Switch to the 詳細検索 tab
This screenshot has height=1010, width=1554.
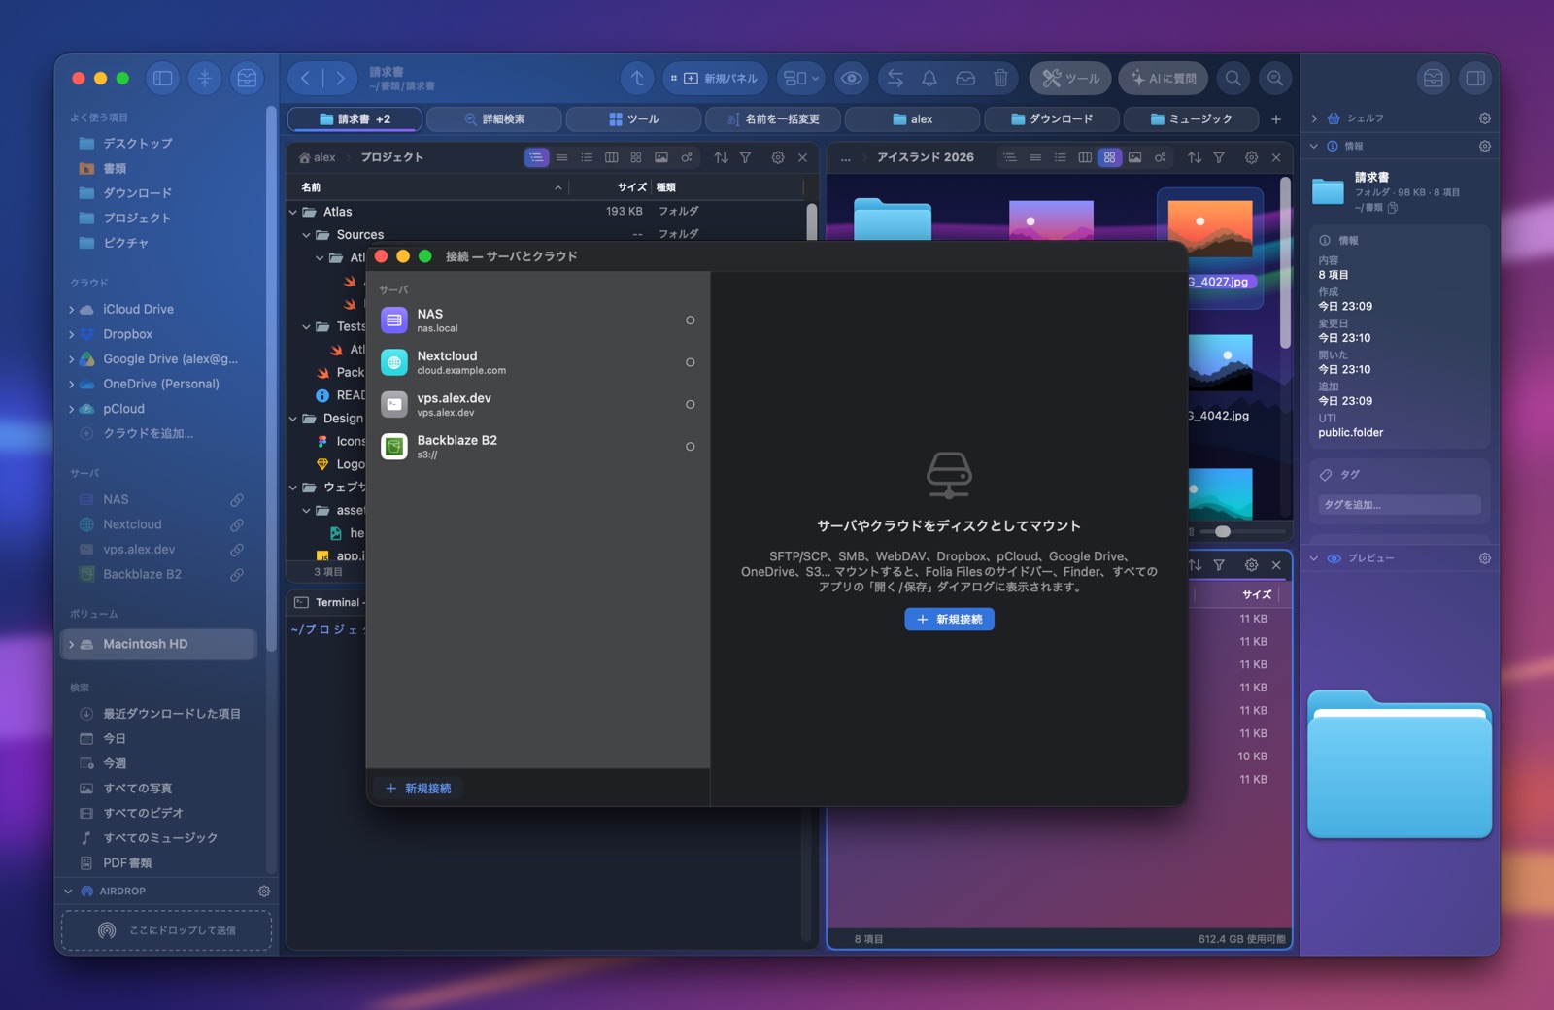tap(494, 119)
